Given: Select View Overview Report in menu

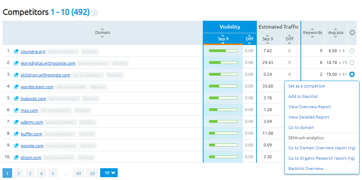Looking at the screenshot, I should pyautogui.click(x=309, y=107).
